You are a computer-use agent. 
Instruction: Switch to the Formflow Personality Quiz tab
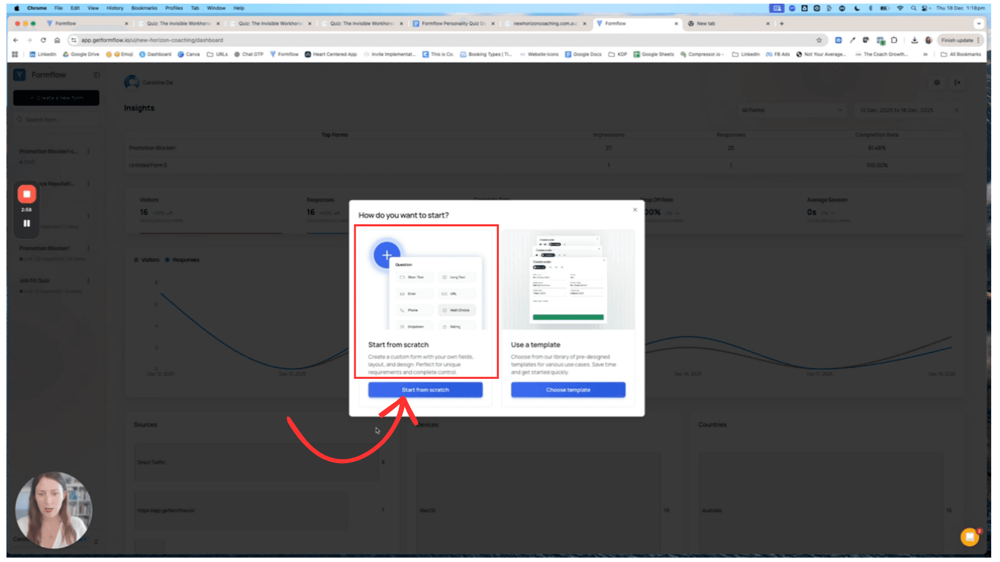pos(453,23)
